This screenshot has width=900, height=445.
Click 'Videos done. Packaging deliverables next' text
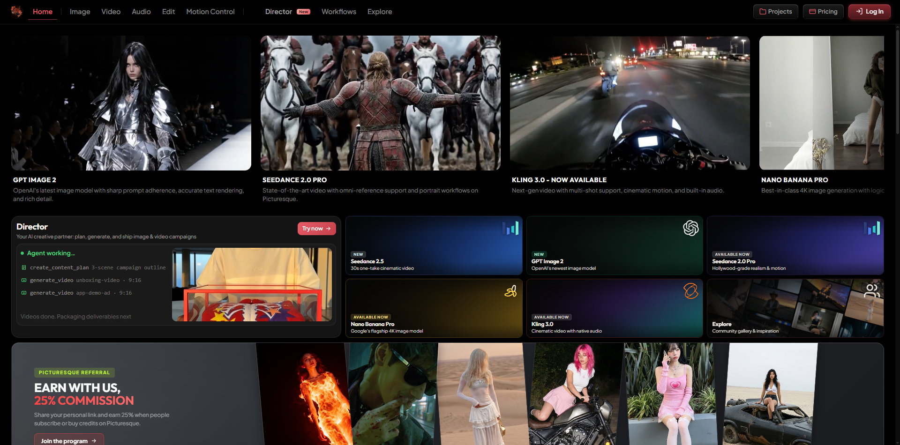click(x=76, y=317)
